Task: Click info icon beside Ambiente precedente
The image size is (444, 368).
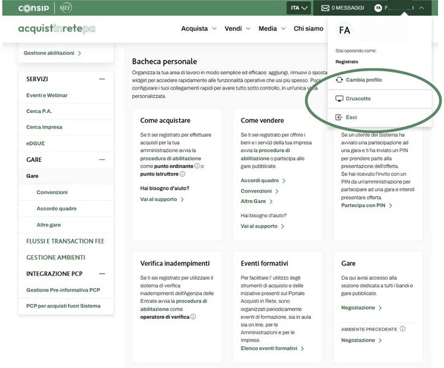Action: 402,329
